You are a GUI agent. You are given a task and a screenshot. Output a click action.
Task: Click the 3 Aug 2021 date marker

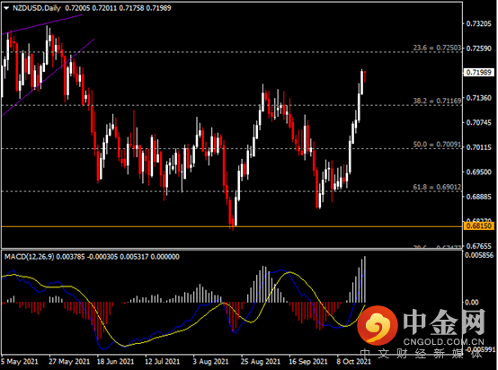pos(210,361)
